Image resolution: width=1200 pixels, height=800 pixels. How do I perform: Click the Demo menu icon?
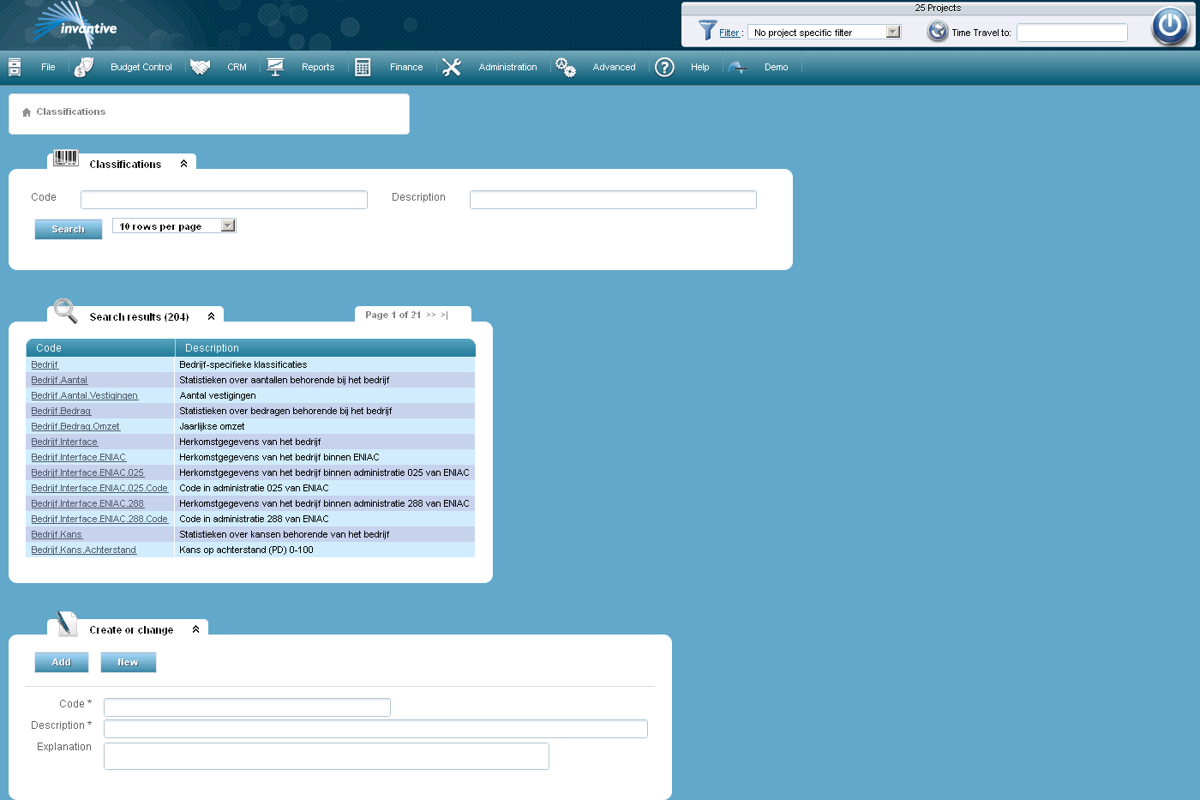pos(737,67)
